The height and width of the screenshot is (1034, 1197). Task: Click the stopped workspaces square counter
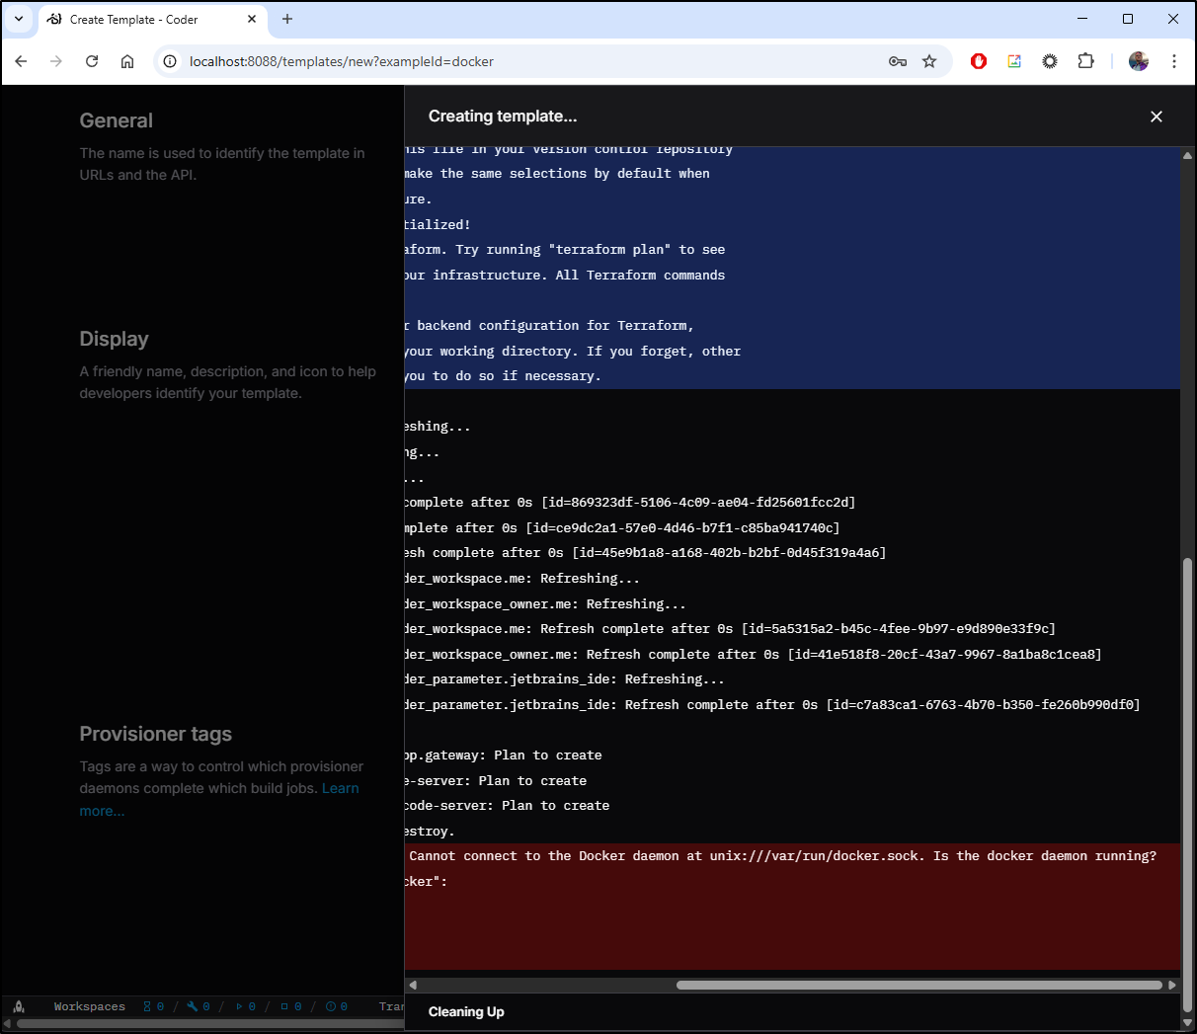(x=291, y=1006)
